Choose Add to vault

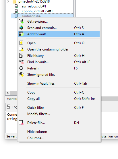point(59,34)
